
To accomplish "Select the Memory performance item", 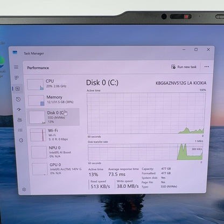I will pos(53,100).
